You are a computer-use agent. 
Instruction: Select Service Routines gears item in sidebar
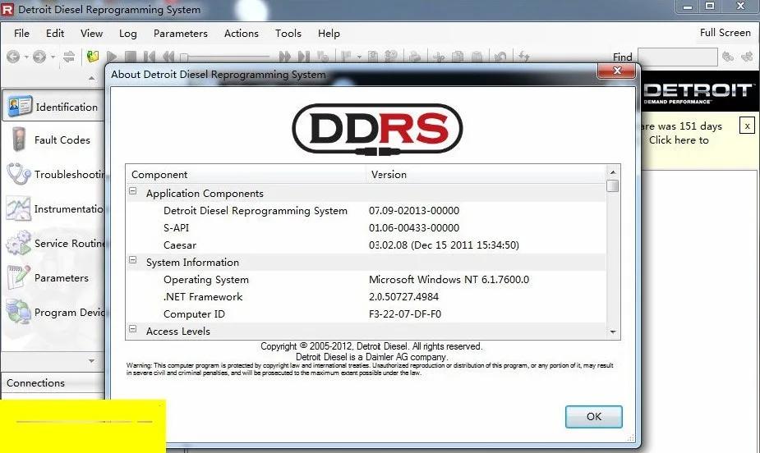pos(53,243)
